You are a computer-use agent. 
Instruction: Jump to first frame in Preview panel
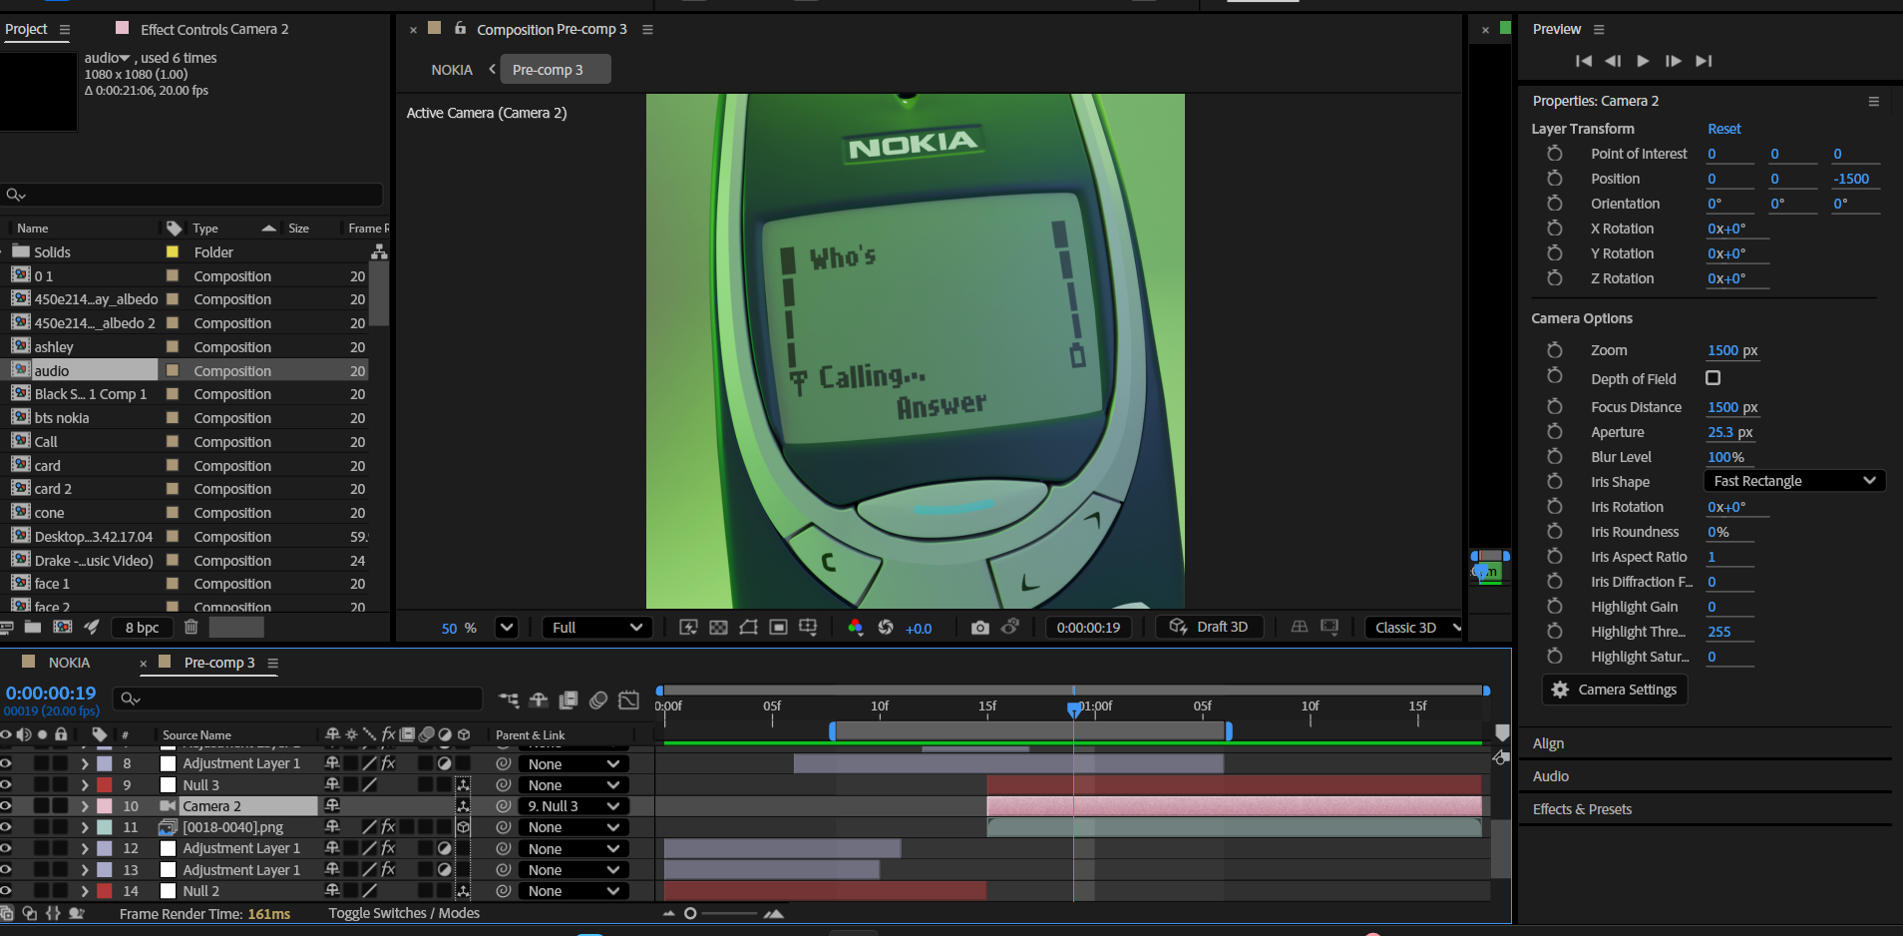[1583, 61]
